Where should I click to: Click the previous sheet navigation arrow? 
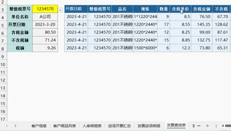click(x=6, y=126)
